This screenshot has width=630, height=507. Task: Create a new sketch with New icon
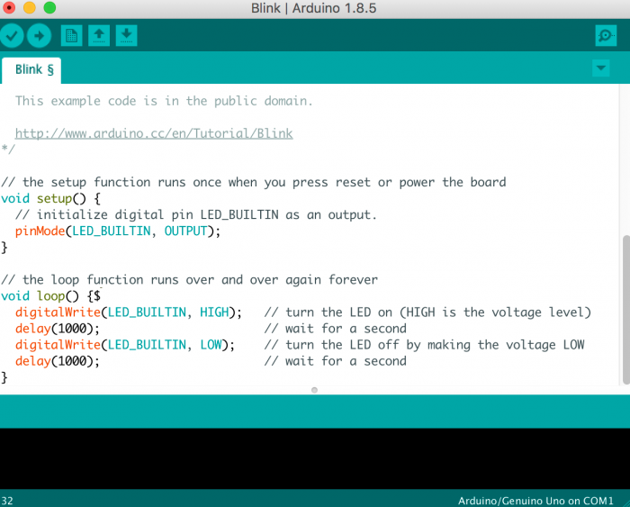tap(71, 36)
